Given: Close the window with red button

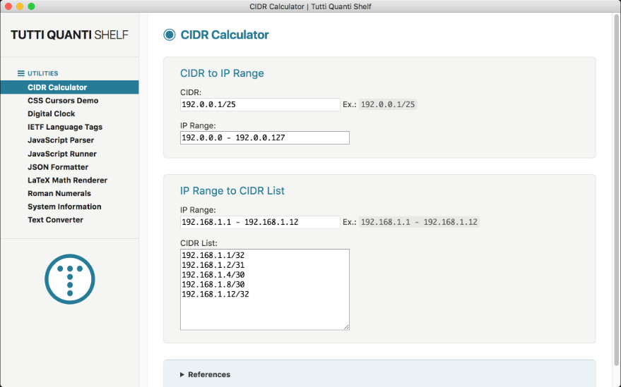Looking at the screenshot, I should [x=8, y=6].
